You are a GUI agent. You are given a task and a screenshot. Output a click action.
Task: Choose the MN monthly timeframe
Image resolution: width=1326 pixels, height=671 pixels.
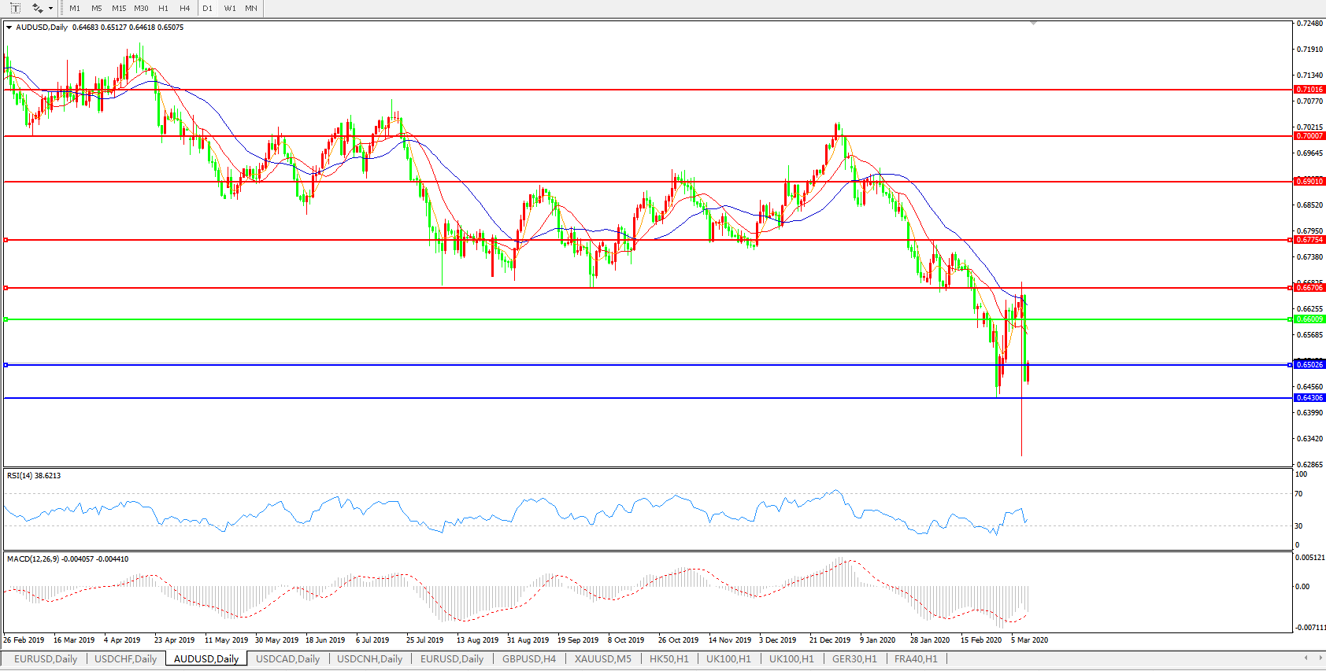251,8
